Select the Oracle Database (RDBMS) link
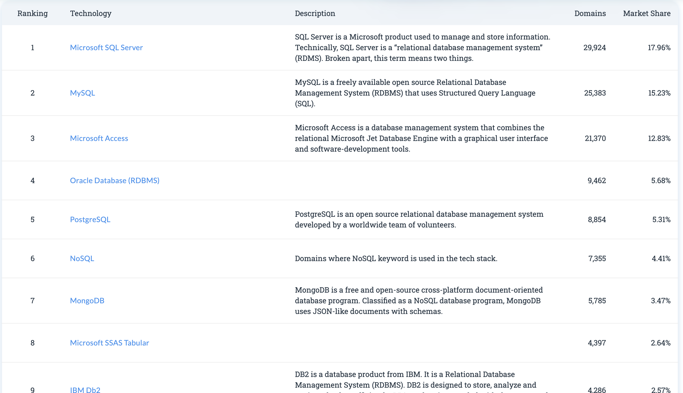This screenshot has width=683, height=393. click(115, 180)
